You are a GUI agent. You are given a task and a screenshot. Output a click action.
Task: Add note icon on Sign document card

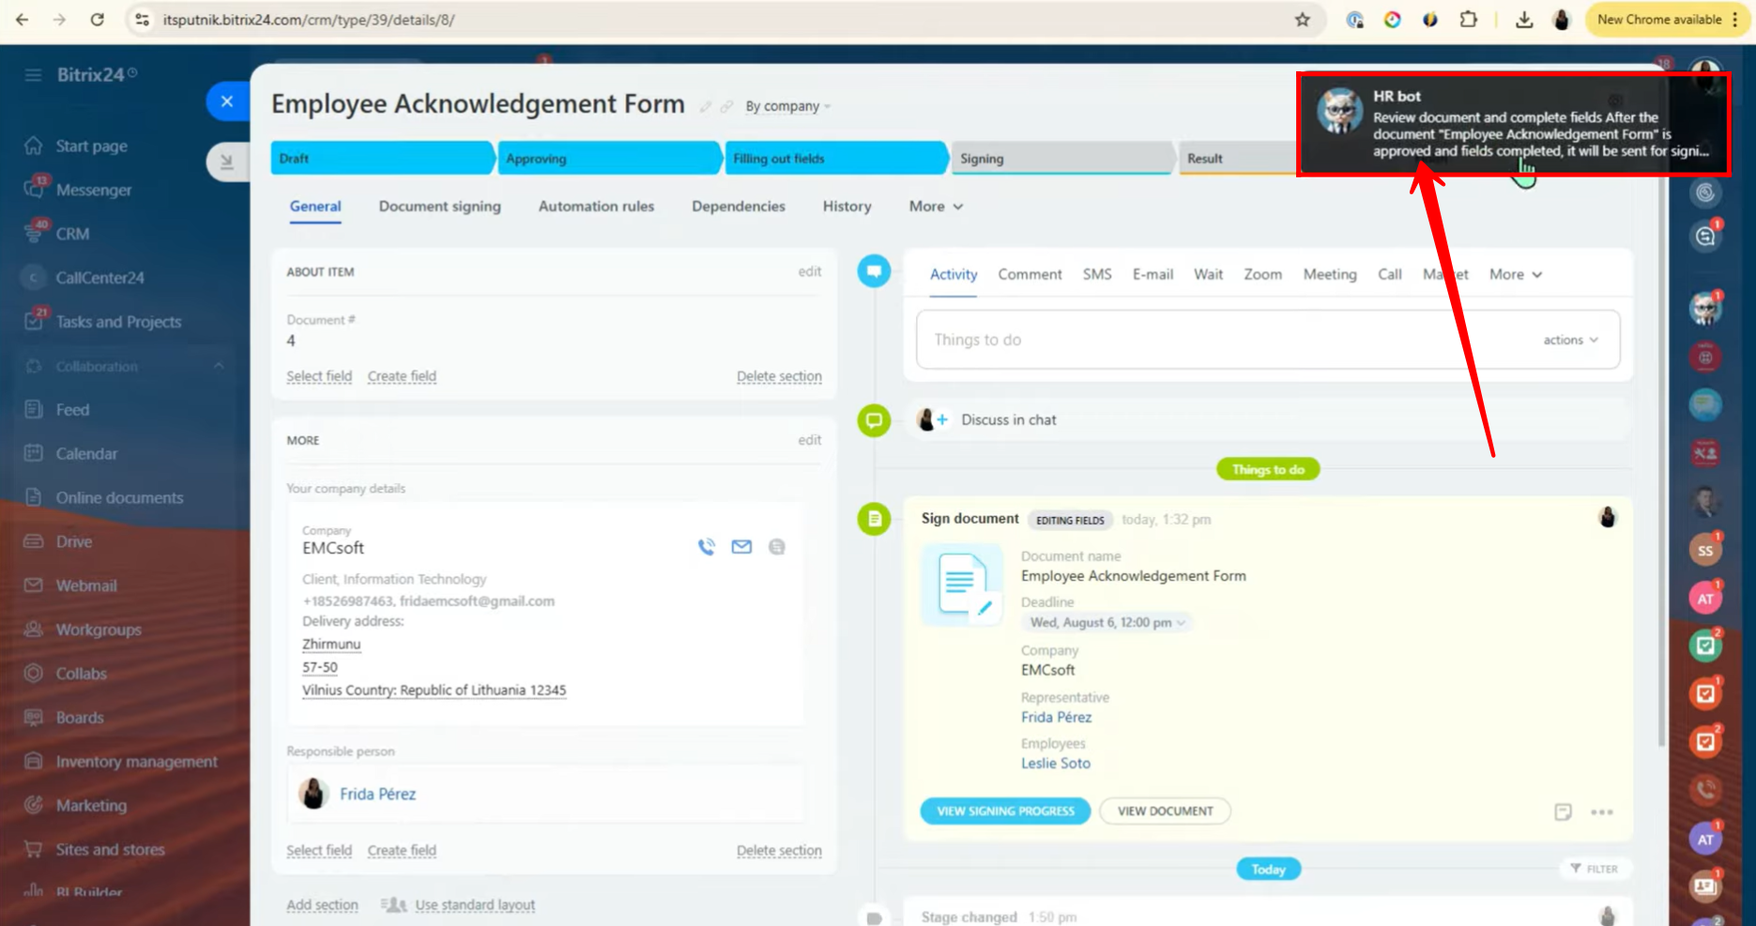point(1563,812)
